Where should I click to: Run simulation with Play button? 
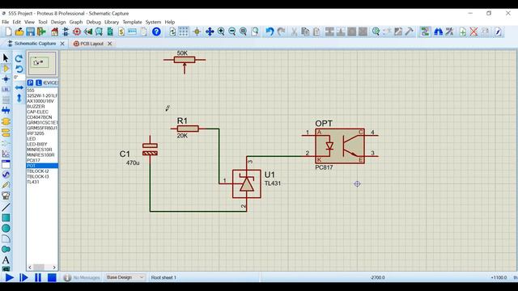pos(9,277)
